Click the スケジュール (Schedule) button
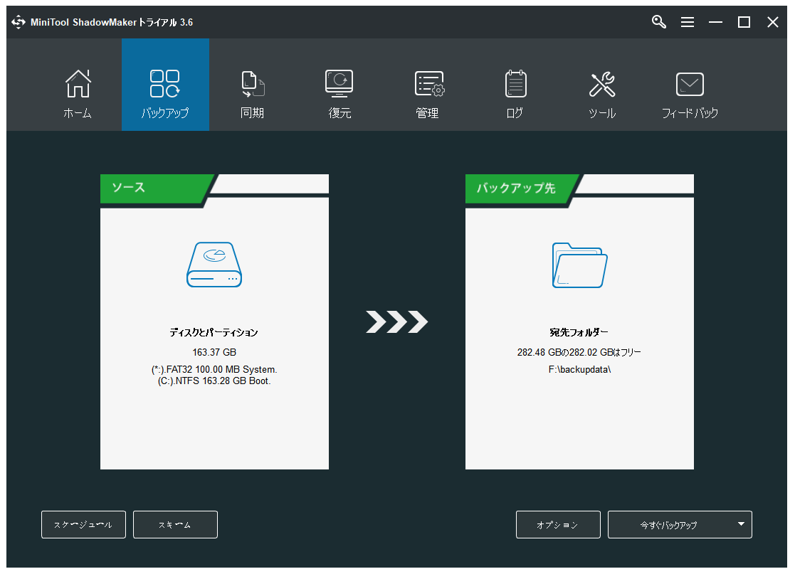795x574 pixels. pyautogui.click(x=83, y=524)
